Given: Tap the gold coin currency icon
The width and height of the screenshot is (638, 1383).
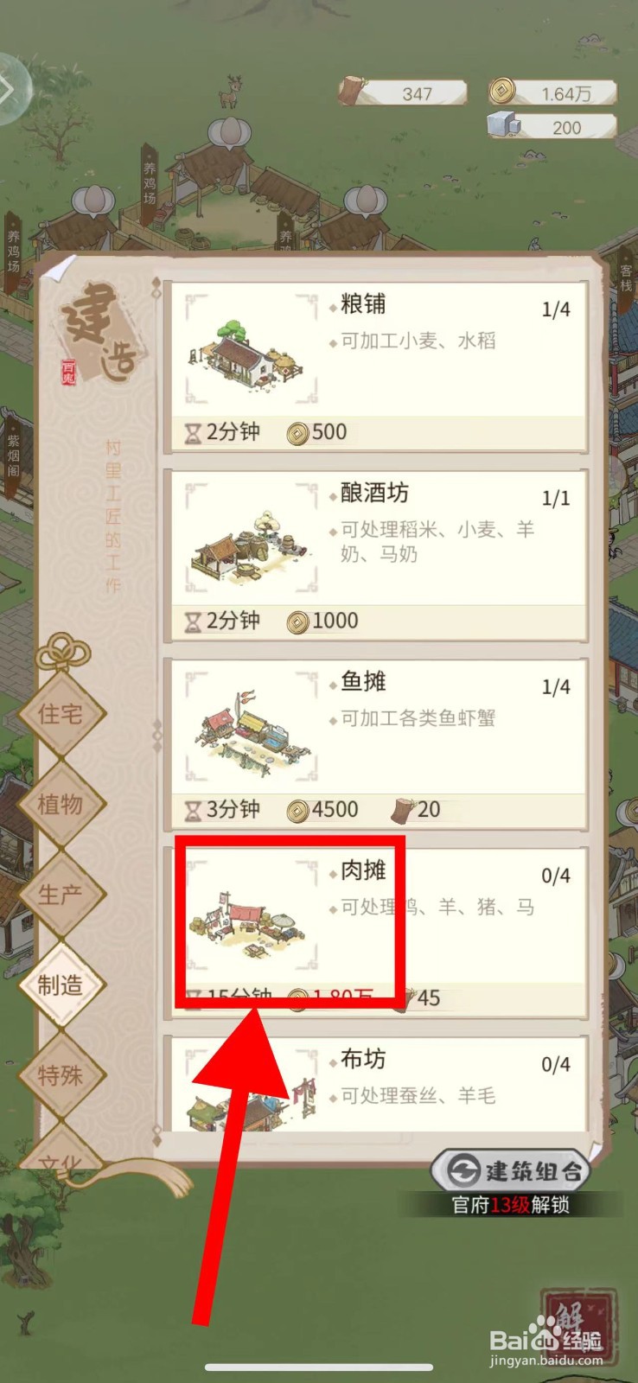Looking at the screenshot, I should click(x=502, y=91).
